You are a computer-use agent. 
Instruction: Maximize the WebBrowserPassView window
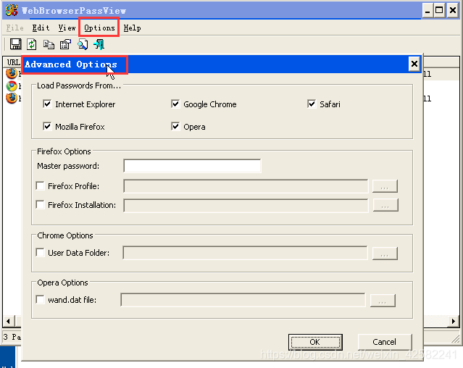[439, 11]
